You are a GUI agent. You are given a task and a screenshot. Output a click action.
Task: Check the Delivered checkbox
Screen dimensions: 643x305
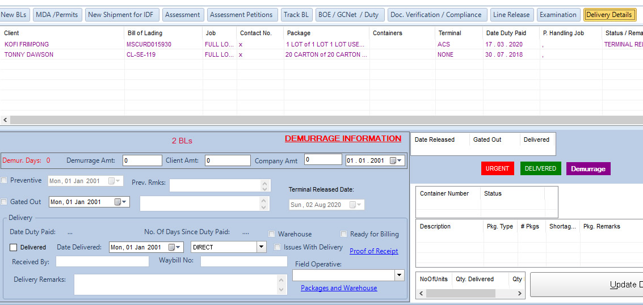click(14, 247)
